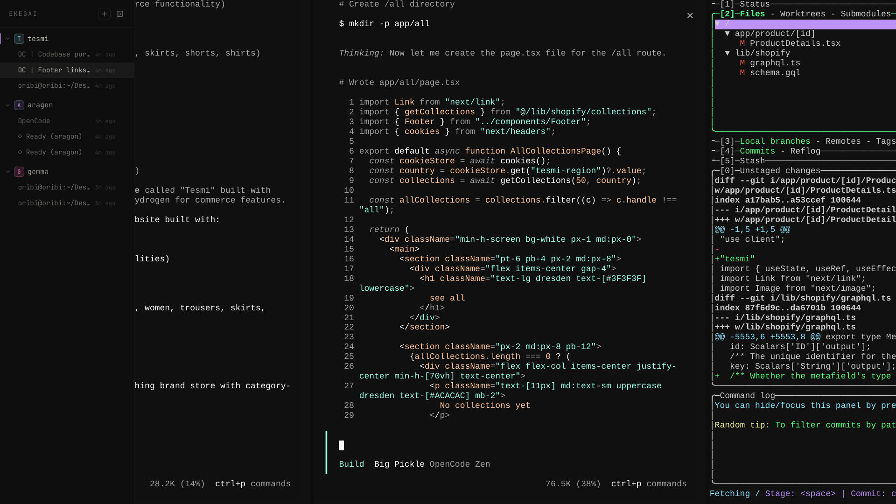Select graphql.ts in the file tree
This screenshot has height=504, width=896.
[775, 63]
